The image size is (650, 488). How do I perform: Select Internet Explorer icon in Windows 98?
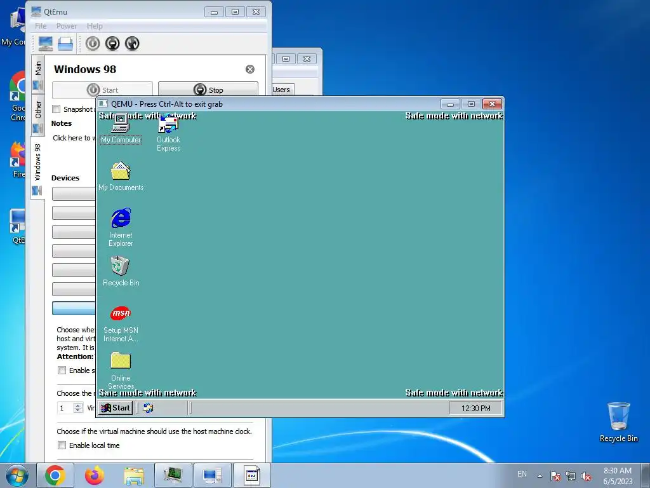121,227
